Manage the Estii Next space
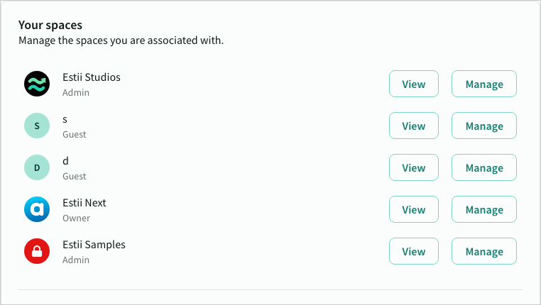The height and width of the screenshot is (305, 541). click(483, 210)
